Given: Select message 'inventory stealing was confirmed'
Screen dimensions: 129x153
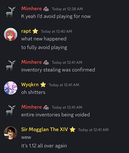Looking at the screenshot, I should tap(58, 70).
